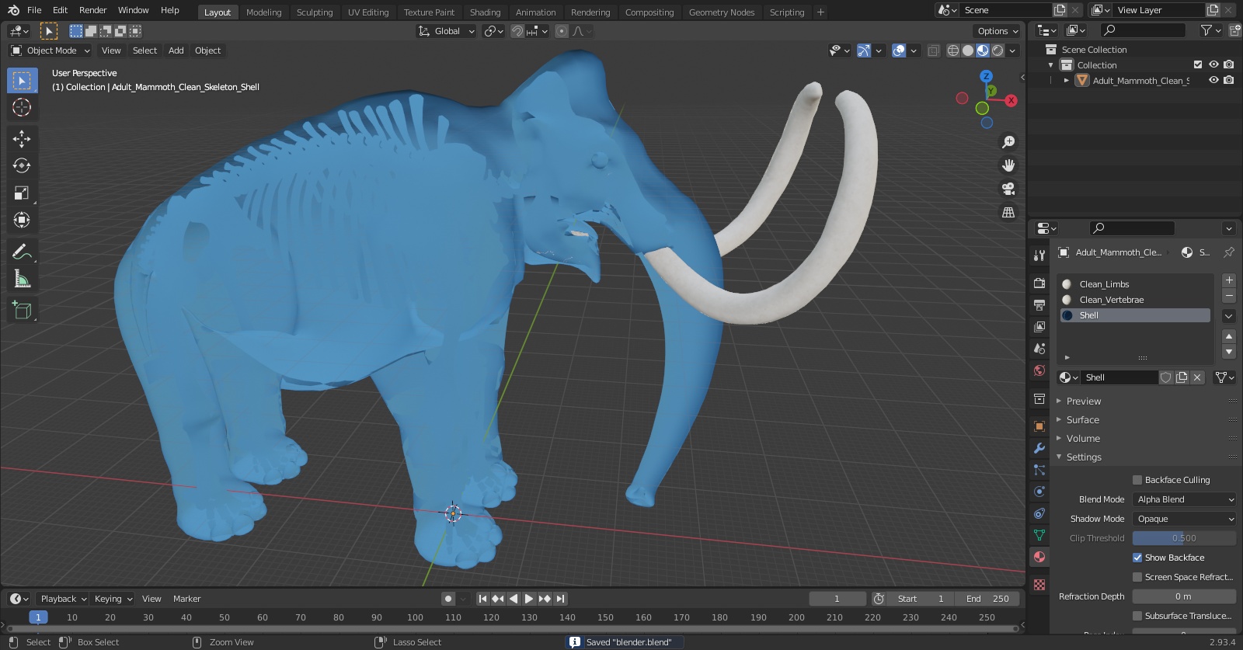
Task: Open the World properties tab
Action: 1039,370
